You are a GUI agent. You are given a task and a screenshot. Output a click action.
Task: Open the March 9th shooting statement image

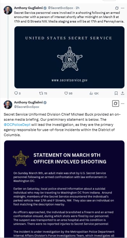[64, 189]
